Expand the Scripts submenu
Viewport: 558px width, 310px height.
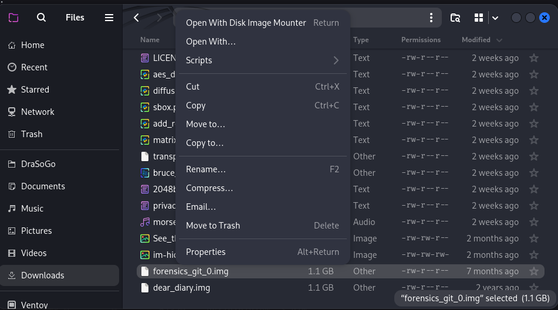click(263, 60)
